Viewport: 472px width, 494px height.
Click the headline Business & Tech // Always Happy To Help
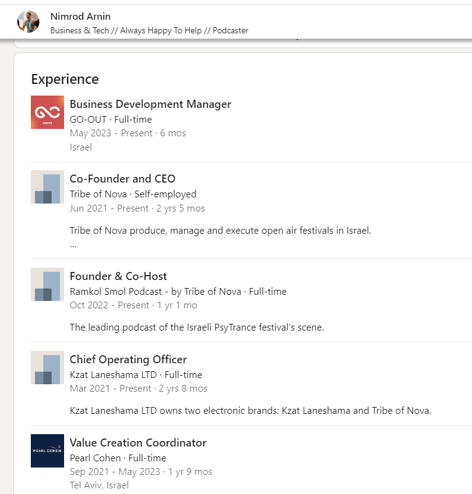(126, 31)
